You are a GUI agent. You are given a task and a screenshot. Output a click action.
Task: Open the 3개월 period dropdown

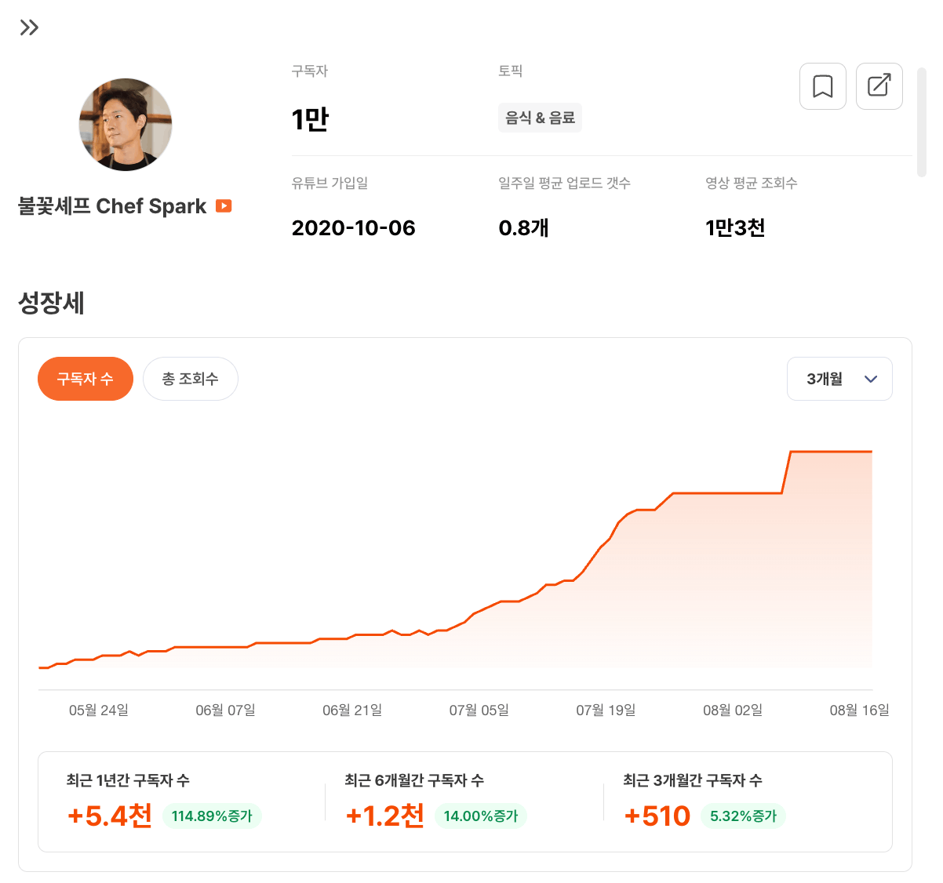tap(839, 379)
